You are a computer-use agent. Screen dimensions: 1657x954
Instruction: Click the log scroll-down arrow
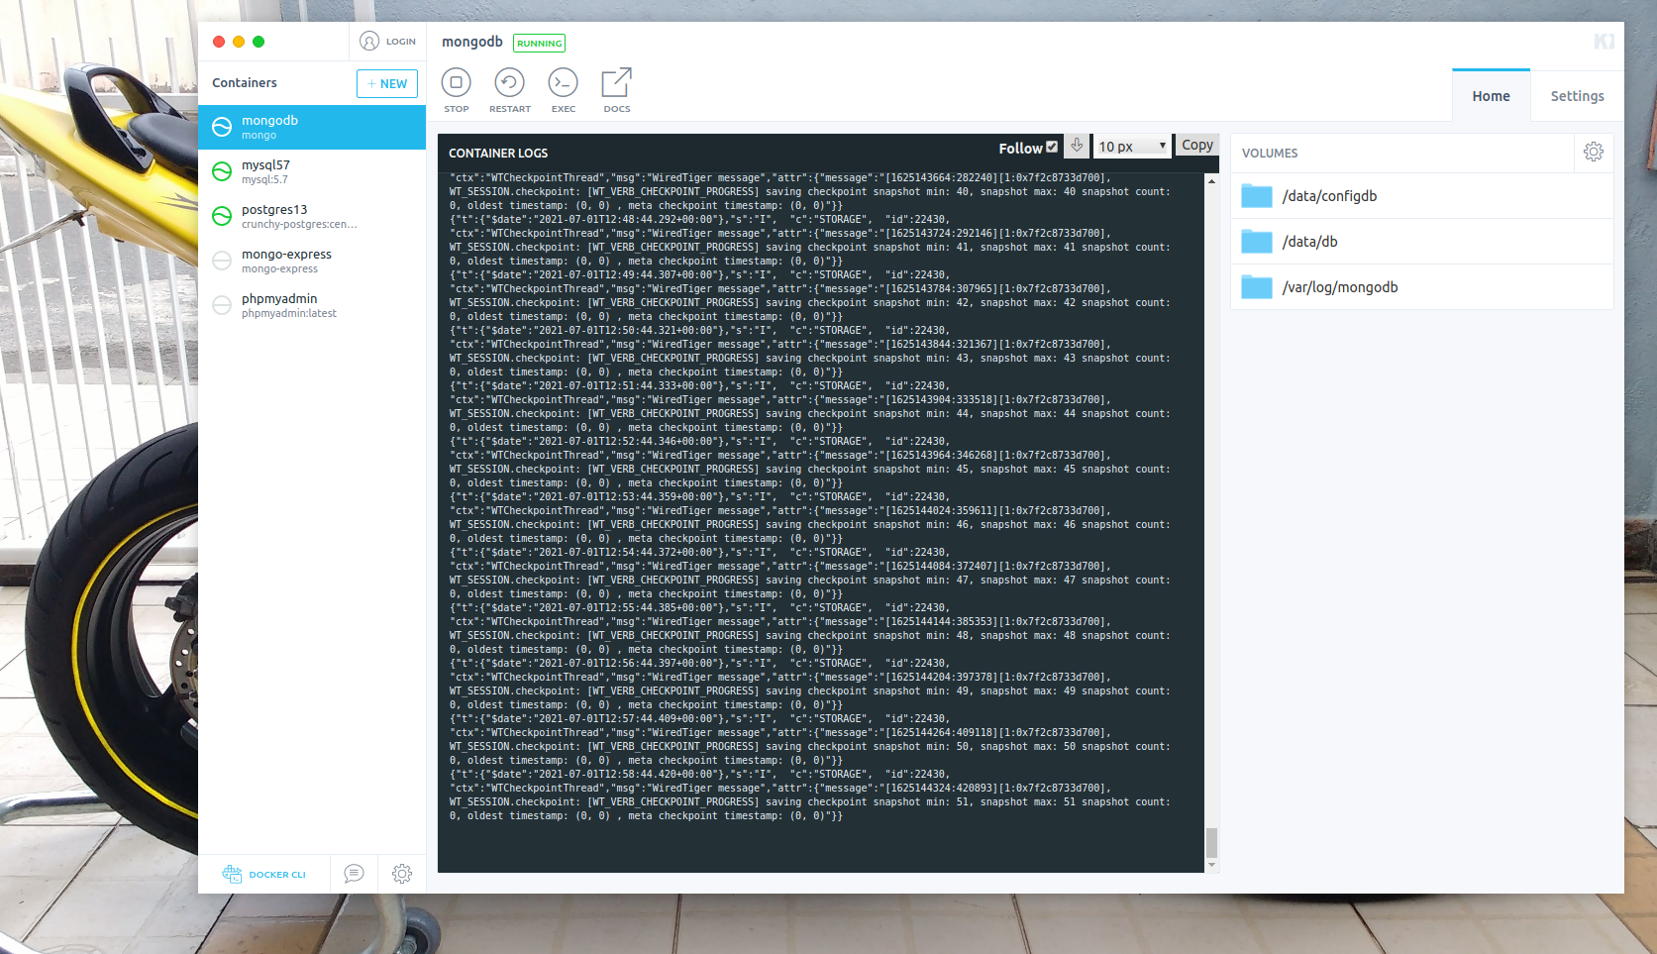1211,865
